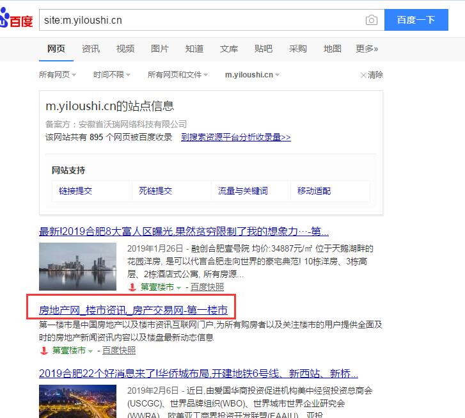Click the 百度一下 search button
This screenshot has width=465, height=418.
coord(416,20)
